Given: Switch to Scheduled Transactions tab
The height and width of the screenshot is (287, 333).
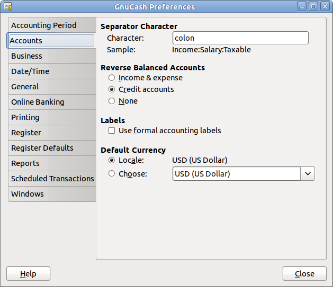Looking at the screenshot, I should (x=51, y=179).
